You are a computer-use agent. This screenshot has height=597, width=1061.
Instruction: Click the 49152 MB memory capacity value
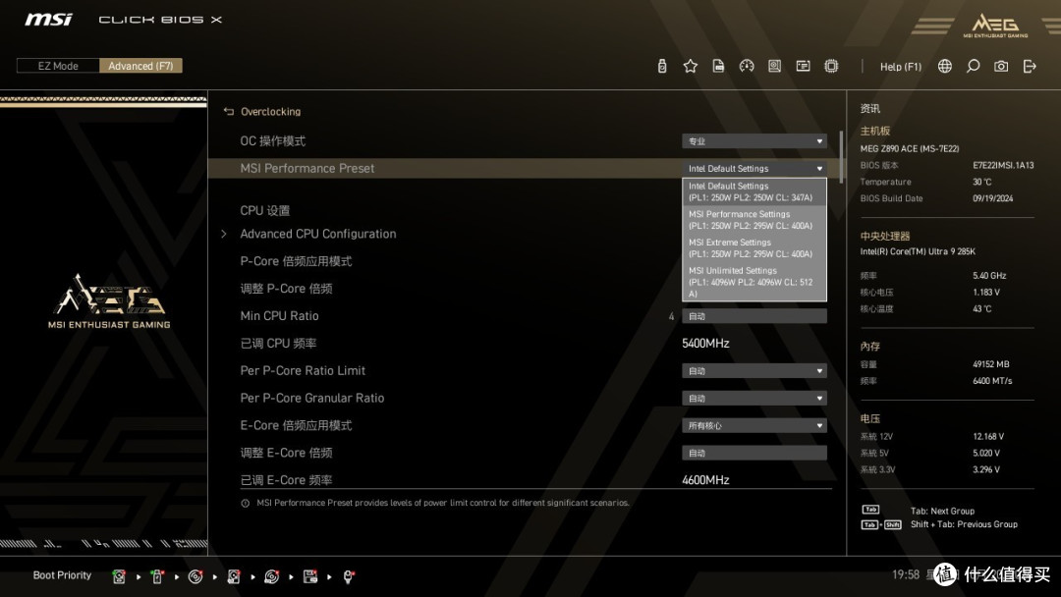tap(990, 364)
